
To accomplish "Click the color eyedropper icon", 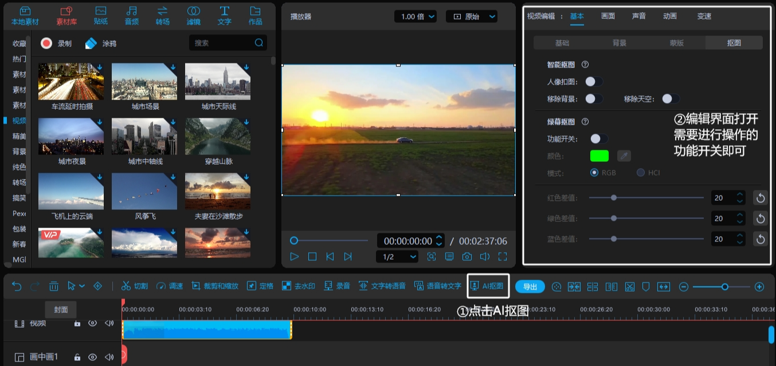I will click(624, 156).
